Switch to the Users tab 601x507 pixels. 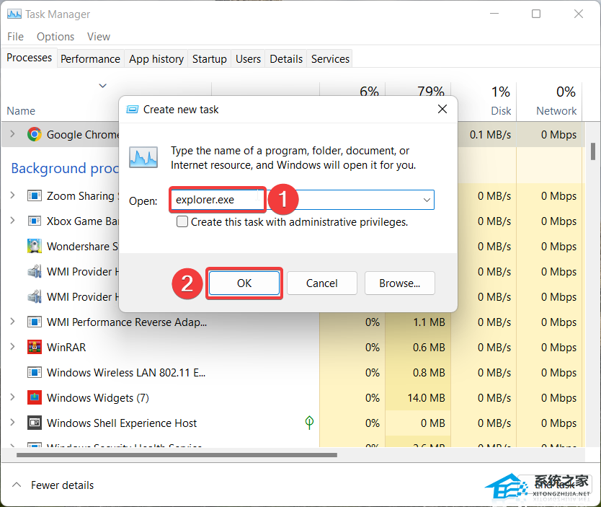tap(249, 59)
